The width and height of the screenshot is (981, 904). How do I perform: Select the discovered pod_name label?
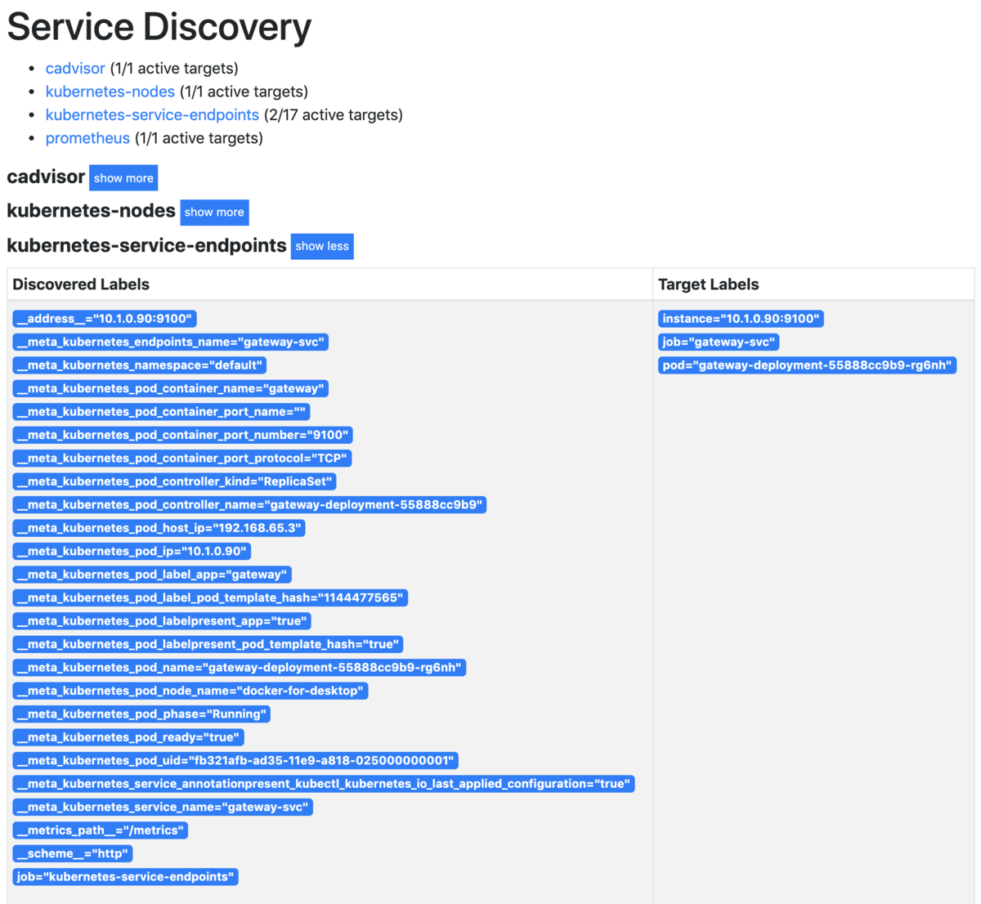[240, 668]
